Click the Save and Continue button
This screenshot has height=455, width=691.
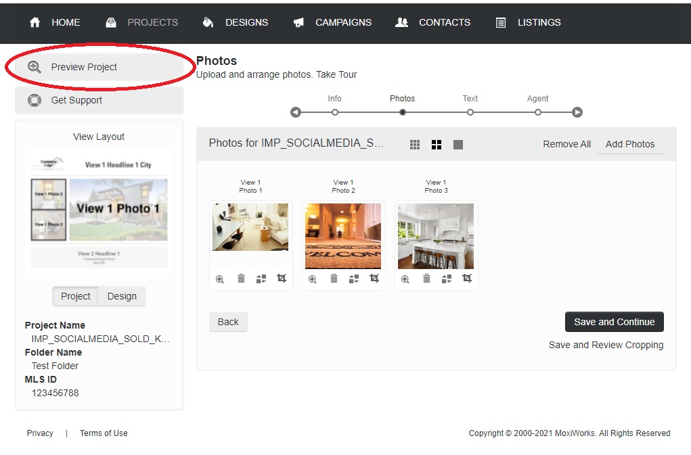(614, 322)
